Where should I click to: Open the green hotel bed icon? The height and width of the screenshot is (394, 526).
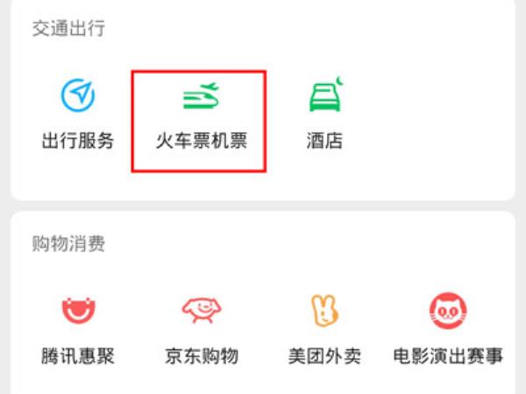pos(326,95)
